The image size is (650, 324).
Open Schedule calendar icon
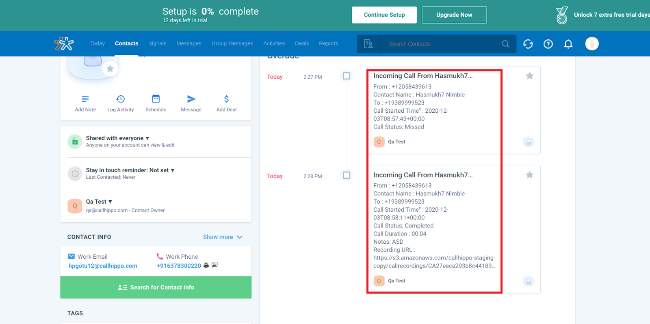[156, 99]
